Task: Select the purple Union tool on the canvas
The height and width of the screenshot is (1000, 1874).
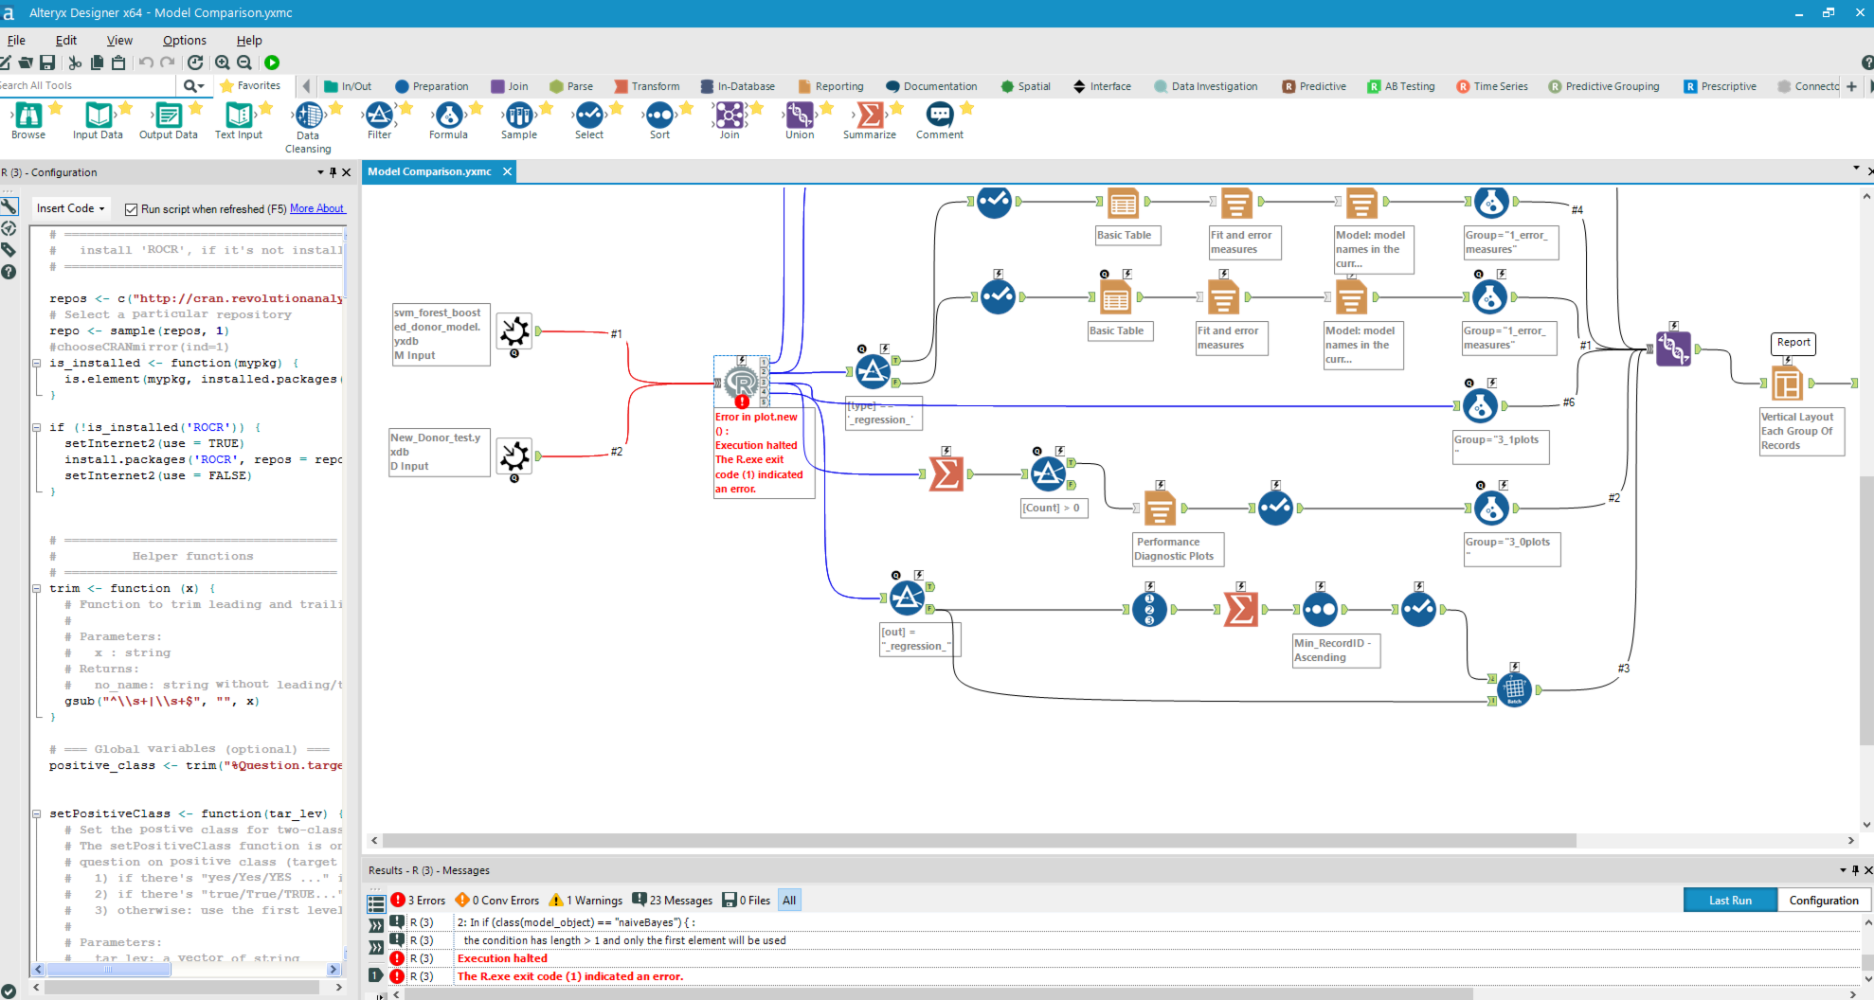Action: [x=1673, y=348]
